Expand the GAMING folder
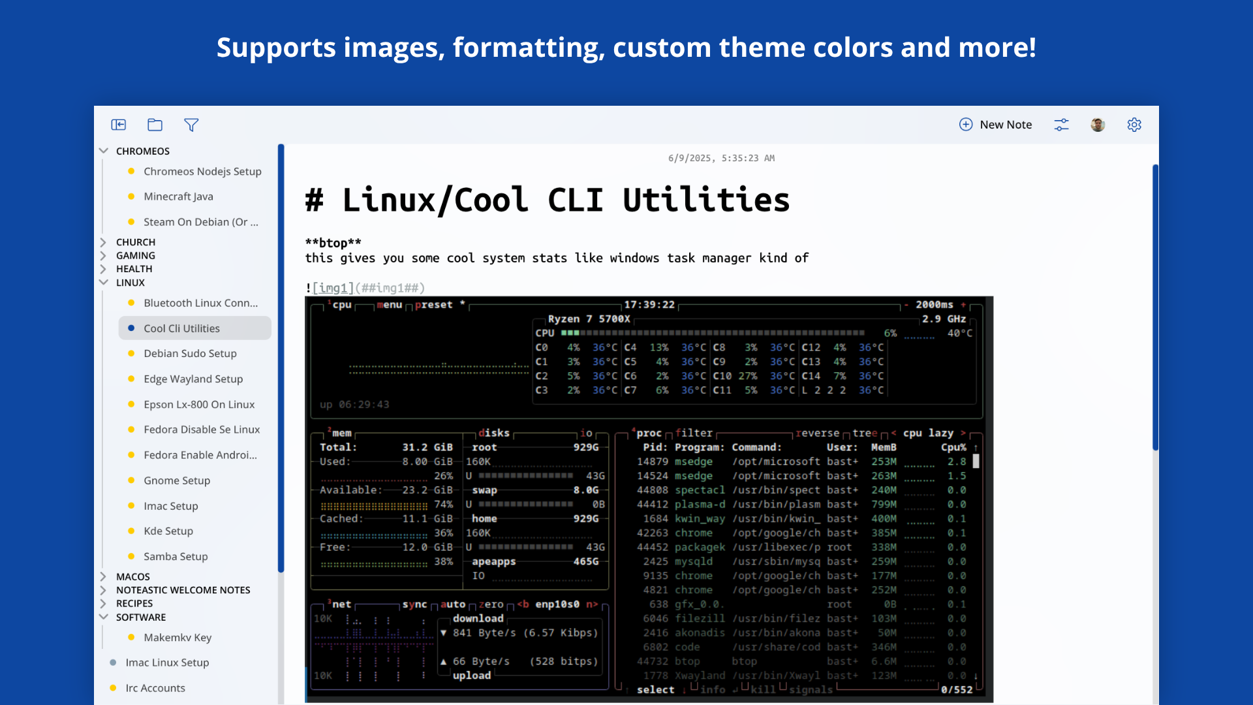Image resolution: width=1253 pixels, height=705 pixels. pyautogui.click(x=103, y=256)
